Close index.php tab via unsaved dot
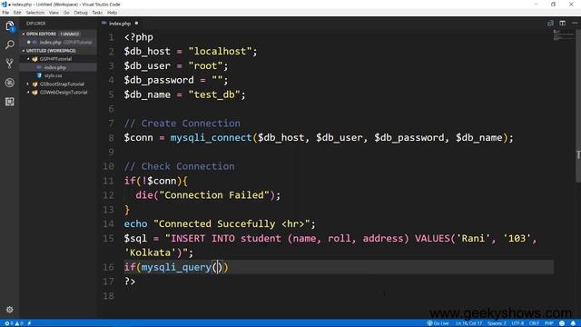581x327 pixels. click(x=136, y=24)
